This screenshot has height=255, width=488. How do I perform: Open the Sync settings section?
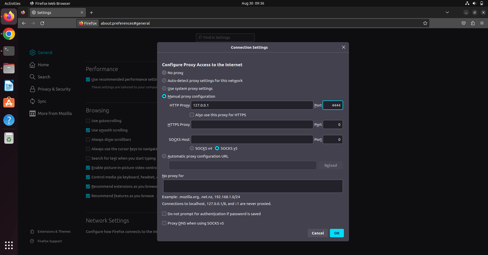pyautogui.click(x=42, y=101)
